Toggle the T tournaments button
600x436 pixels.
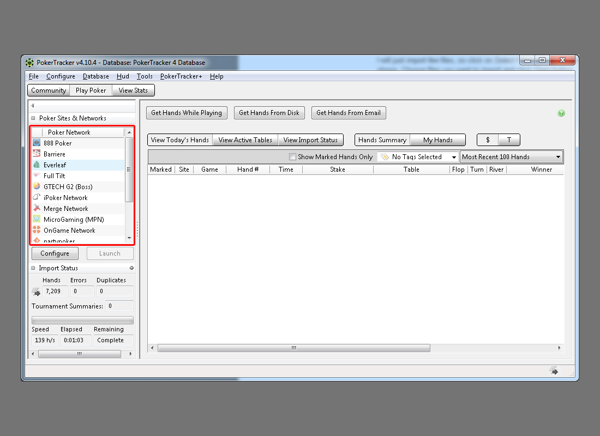pos(509,140)
